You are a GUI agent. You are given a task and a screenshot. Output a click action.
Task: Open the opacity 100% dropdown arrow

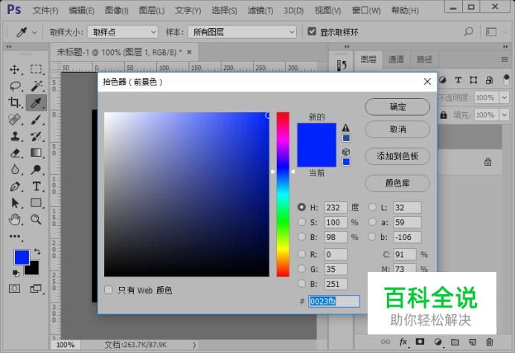504,97
